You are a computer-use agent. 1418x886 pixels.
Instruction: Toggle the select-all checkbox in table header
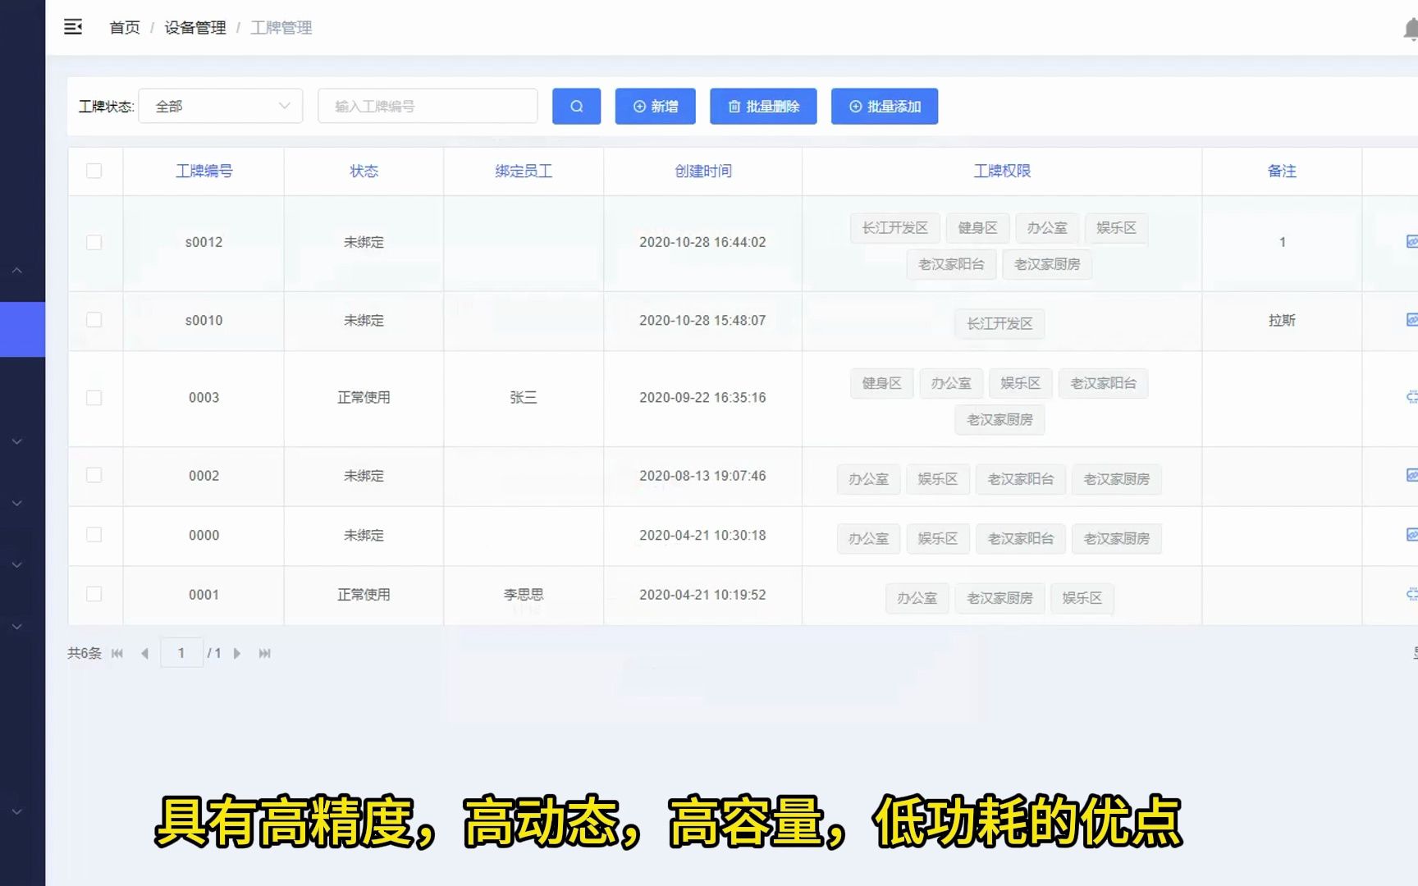[x=94, y=171]
